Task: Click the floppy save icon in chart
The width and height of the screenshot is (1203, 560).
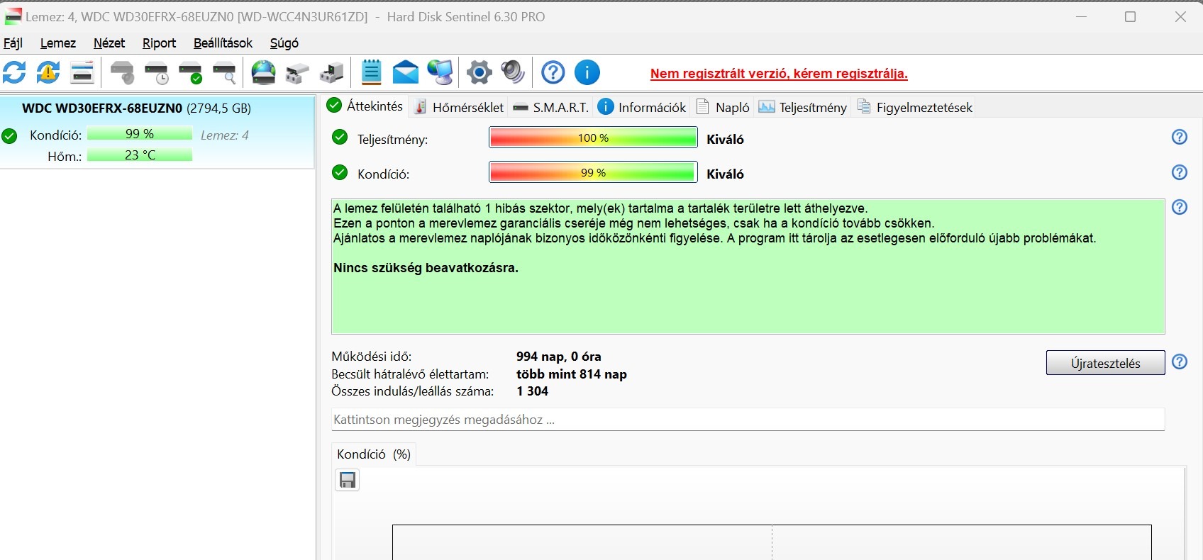Action: click(x=348, y=481)
